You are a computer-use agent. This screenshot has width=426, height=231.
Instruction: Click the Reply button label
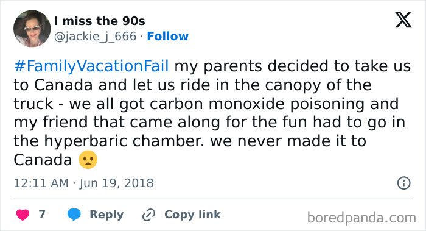pyautogui.click(x=106, y=215)
